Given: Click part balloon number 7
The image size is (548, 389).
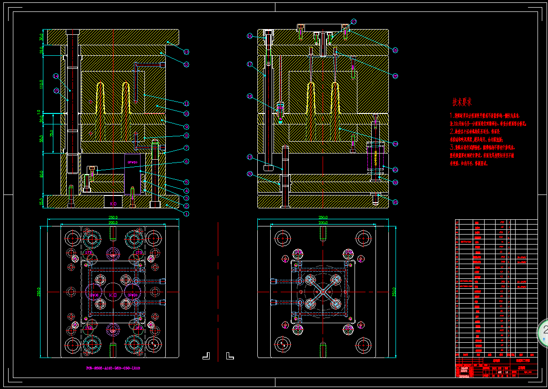Looking at the screenshot, I should [x=186, y=148].
